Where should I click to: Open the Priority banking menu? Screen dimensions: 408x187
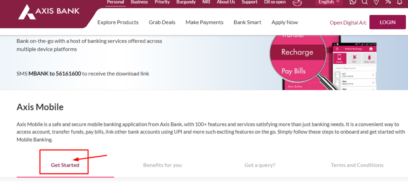click(x=162, y=2)
